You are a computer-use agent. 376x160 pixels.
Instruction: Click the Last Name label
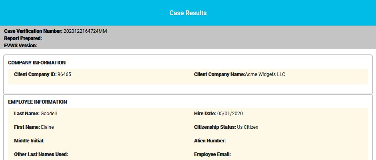[x=27, y=114]
